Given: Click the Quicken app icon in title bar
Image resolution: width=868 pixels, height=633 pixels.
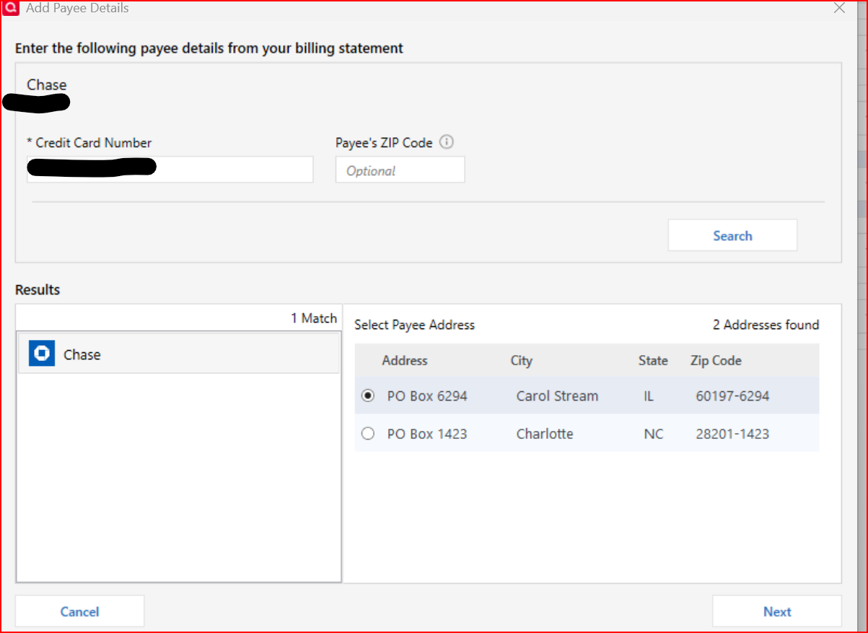Looking at the screenshot, I should pos(11,9).
